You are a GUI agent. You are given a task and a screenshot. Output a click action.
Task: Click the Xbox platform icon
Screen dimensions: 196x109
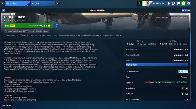tap(183, 94)
